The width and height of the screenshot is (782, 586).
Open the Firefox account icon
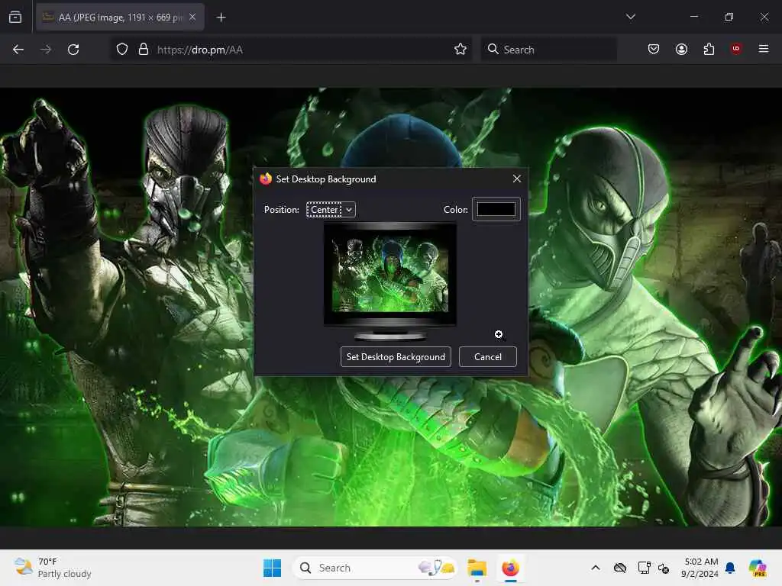click(681, 49)
